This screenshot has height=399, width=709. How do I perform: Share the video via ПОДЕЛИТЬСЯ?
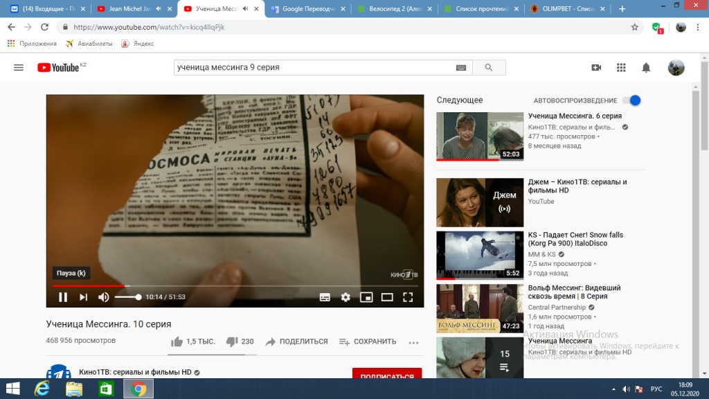coord(296,342)
